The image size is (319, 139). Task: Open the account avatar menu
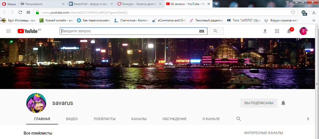pyautogui.click(x=303, y=31)
